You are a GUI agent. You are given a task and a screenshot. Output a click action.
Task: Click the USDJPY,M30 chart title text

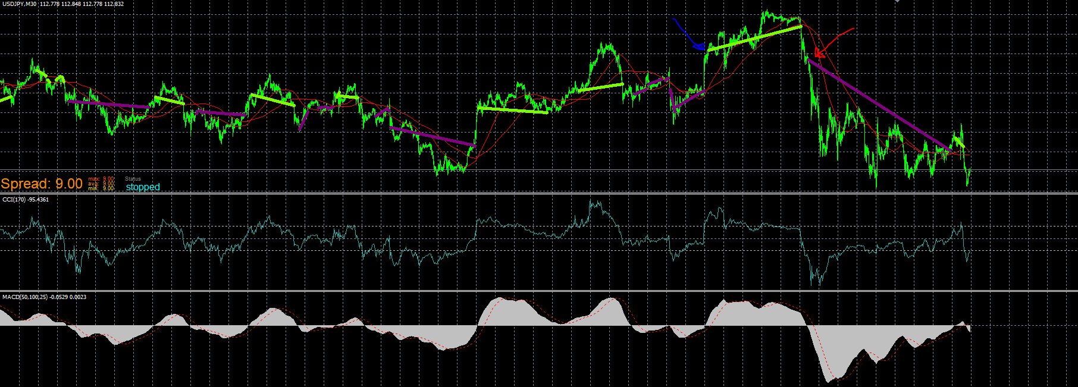(20, 4)
